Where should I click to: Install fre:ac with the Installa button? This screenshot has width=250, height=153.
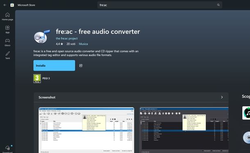(x=54, y=65)
